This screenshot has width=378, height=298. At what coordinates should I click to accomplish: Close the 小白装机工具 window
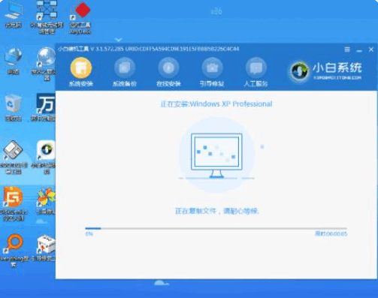point(371,50)
